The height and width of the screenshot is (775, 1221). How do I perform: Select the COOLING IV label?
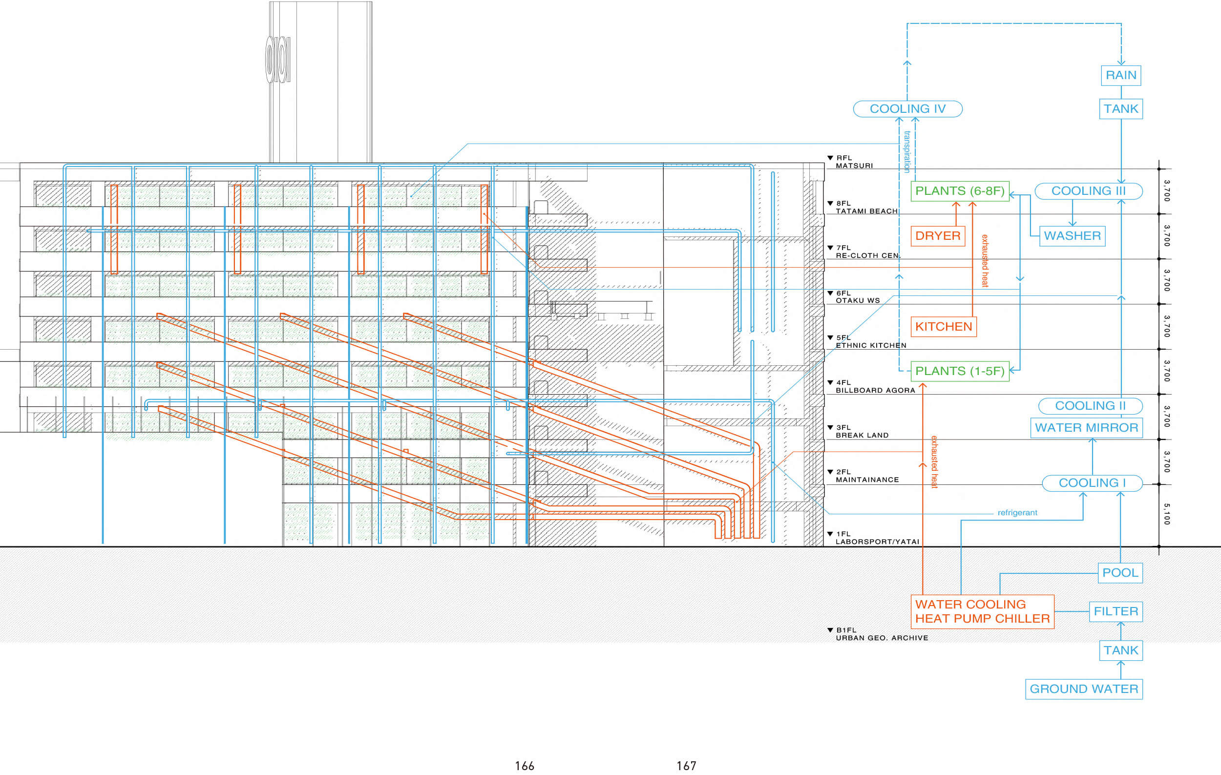(x=907, y=109)
